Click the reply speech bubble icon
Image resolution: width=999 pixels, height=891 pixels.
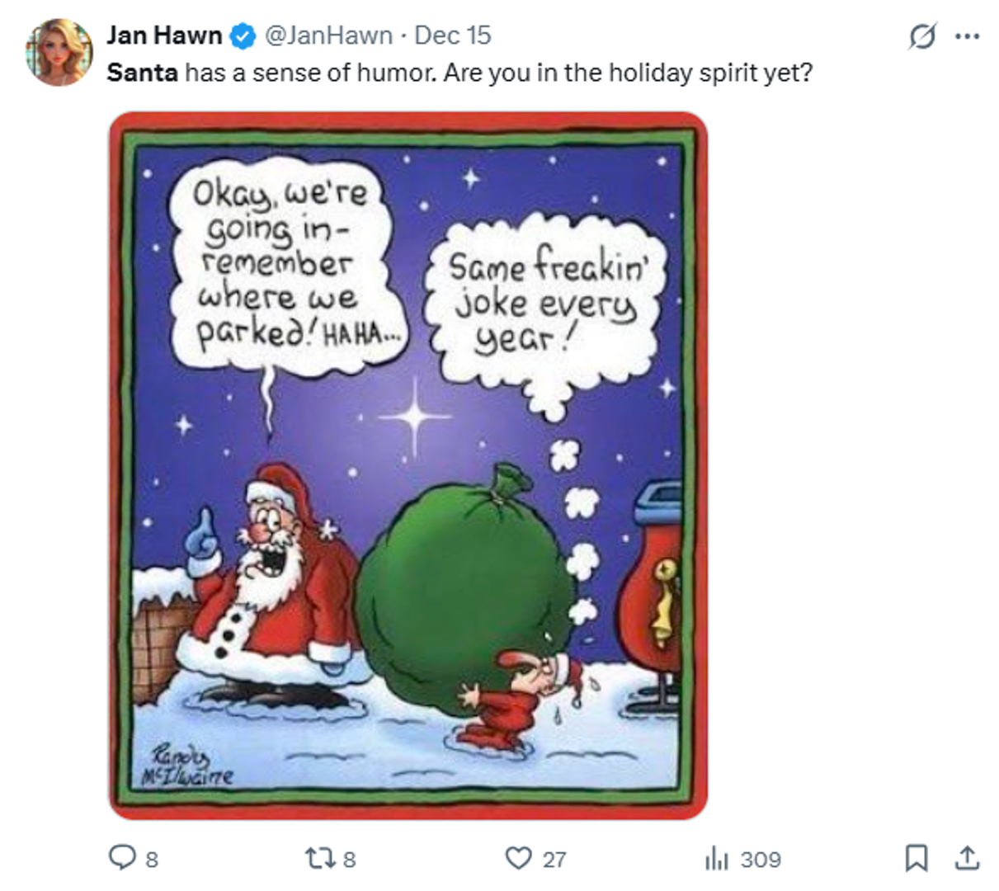[x=122, y=858]
